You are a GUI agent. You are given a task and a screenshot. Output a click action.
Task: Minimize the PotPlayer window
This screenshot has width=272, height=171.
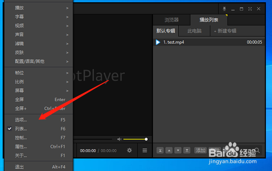tap(233, 9)
